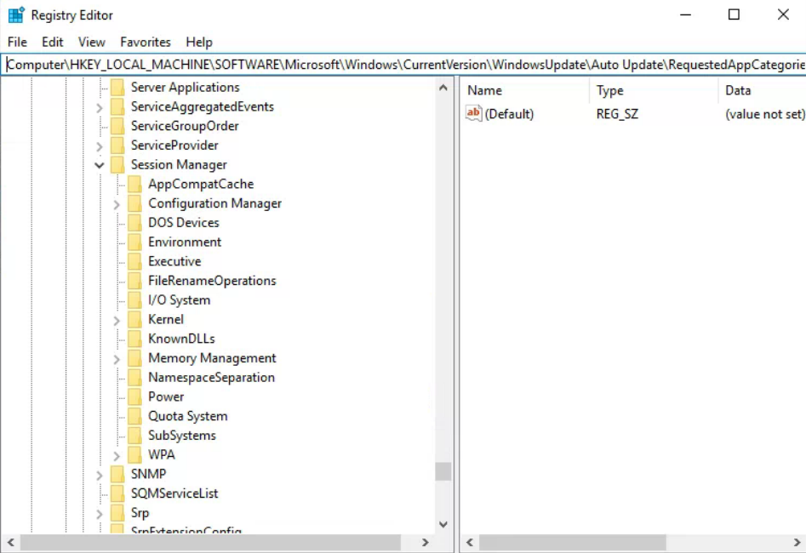This screenshot has height=553, width=806.
Task: Expand the Kernel key
Action: click(117, 321)
